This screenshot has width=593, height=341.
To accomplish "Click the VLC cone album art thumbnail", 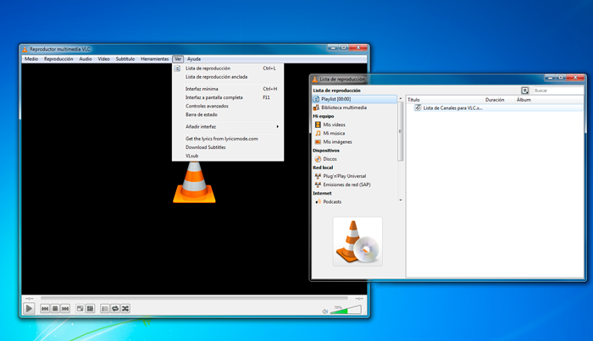I will coord(357,242).
